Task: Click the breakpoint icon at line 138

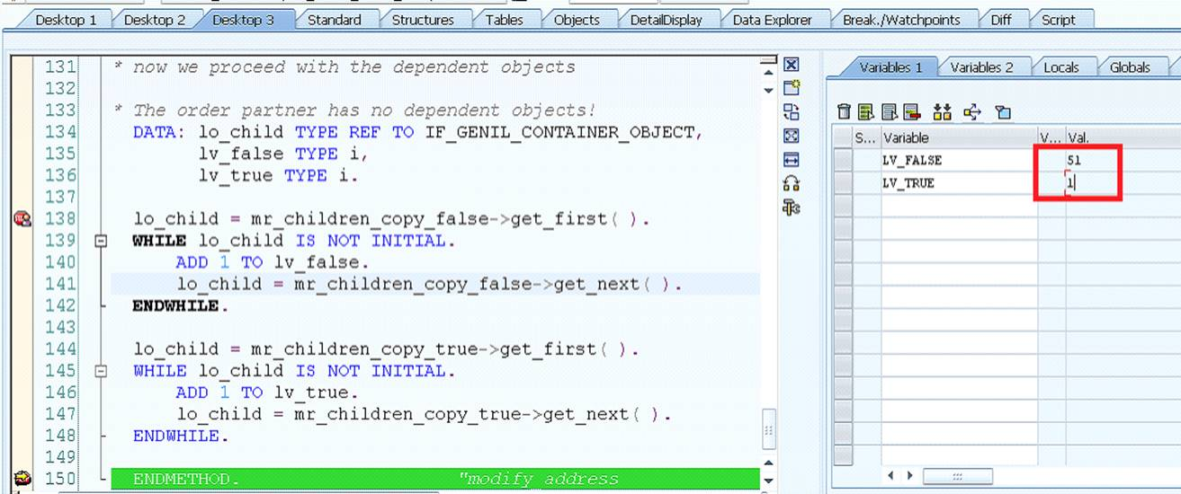Action: (22, 218)
